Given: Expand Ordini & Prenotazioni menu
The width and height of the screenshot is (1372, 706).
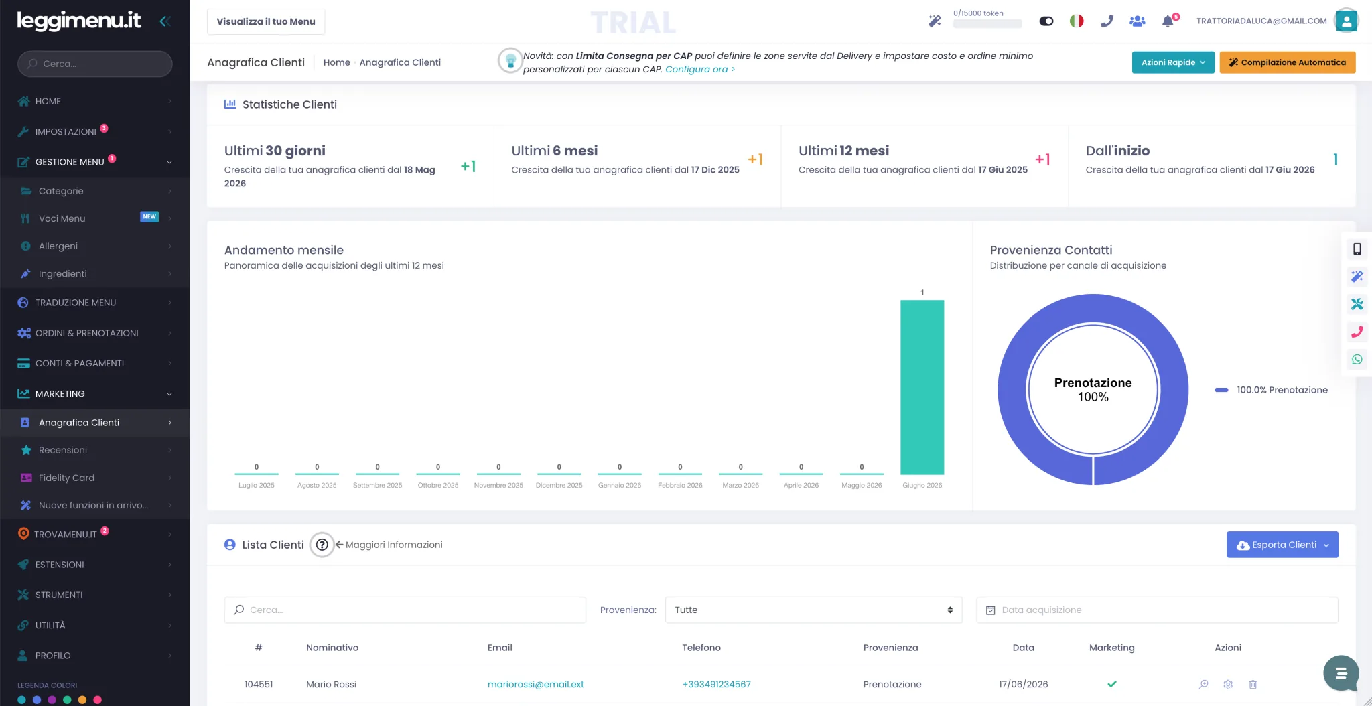Looking at the screenshot, I should tap(94, 333).
